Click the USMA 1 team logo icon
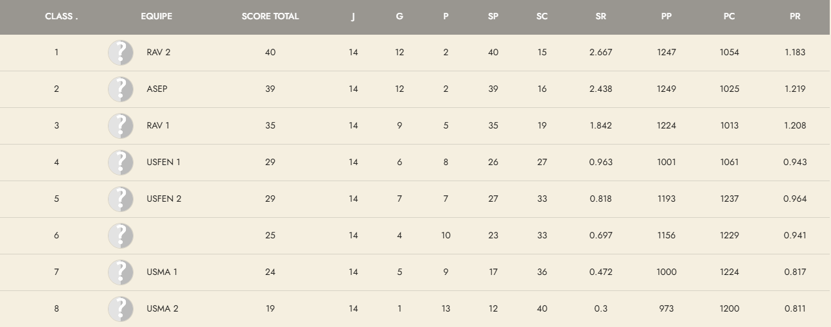The width and height of the screenshot is (831, 327). 121,272
